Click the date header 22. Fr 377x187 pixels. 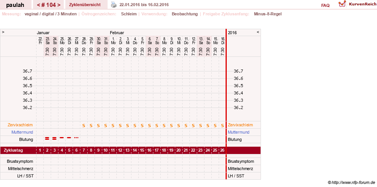40,41
